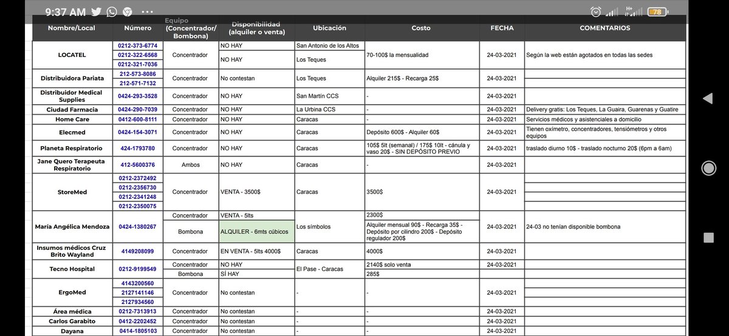The height and width of the screenshot is (336, 729).
Task: Select the Costo column header
Action: [421, 28]
